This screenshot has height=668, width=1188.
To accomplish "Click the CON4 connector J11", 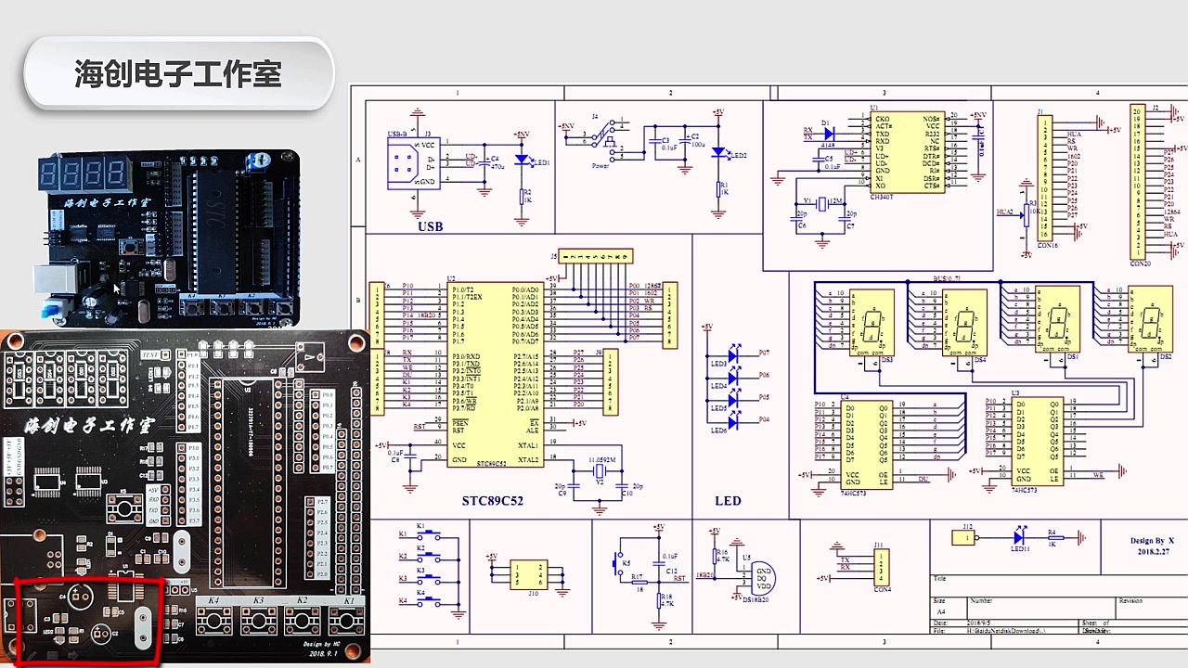I will (x=880, y=567).
